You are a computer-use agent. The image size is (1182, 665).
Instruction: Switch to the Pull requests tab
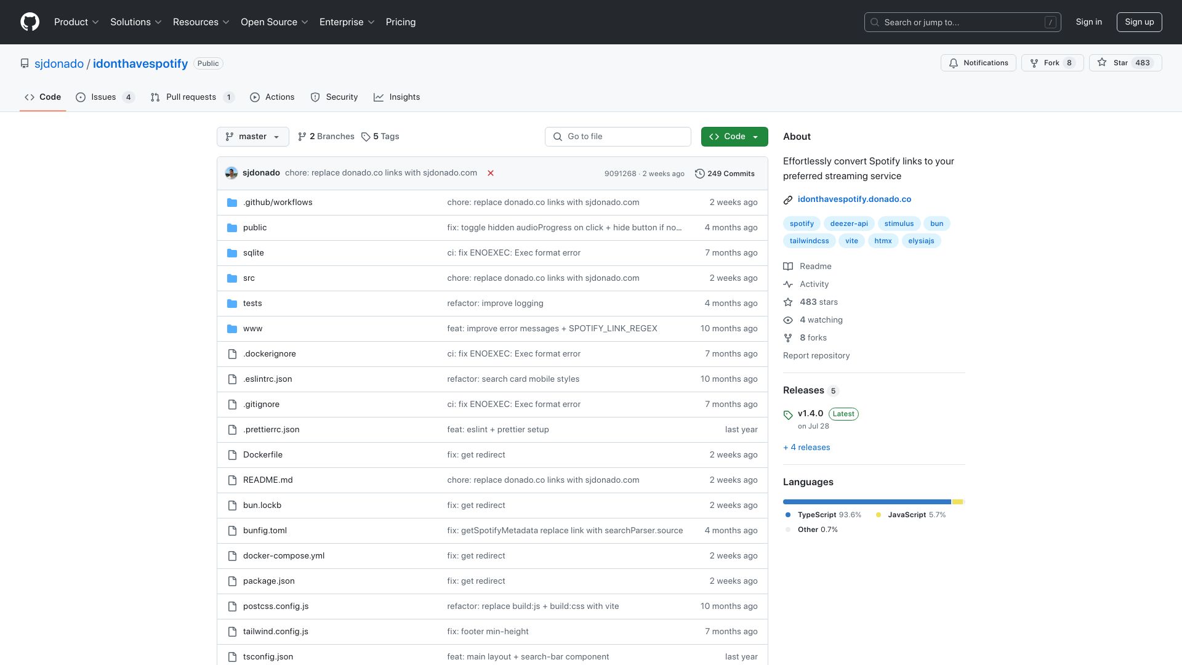pos(193,97)
